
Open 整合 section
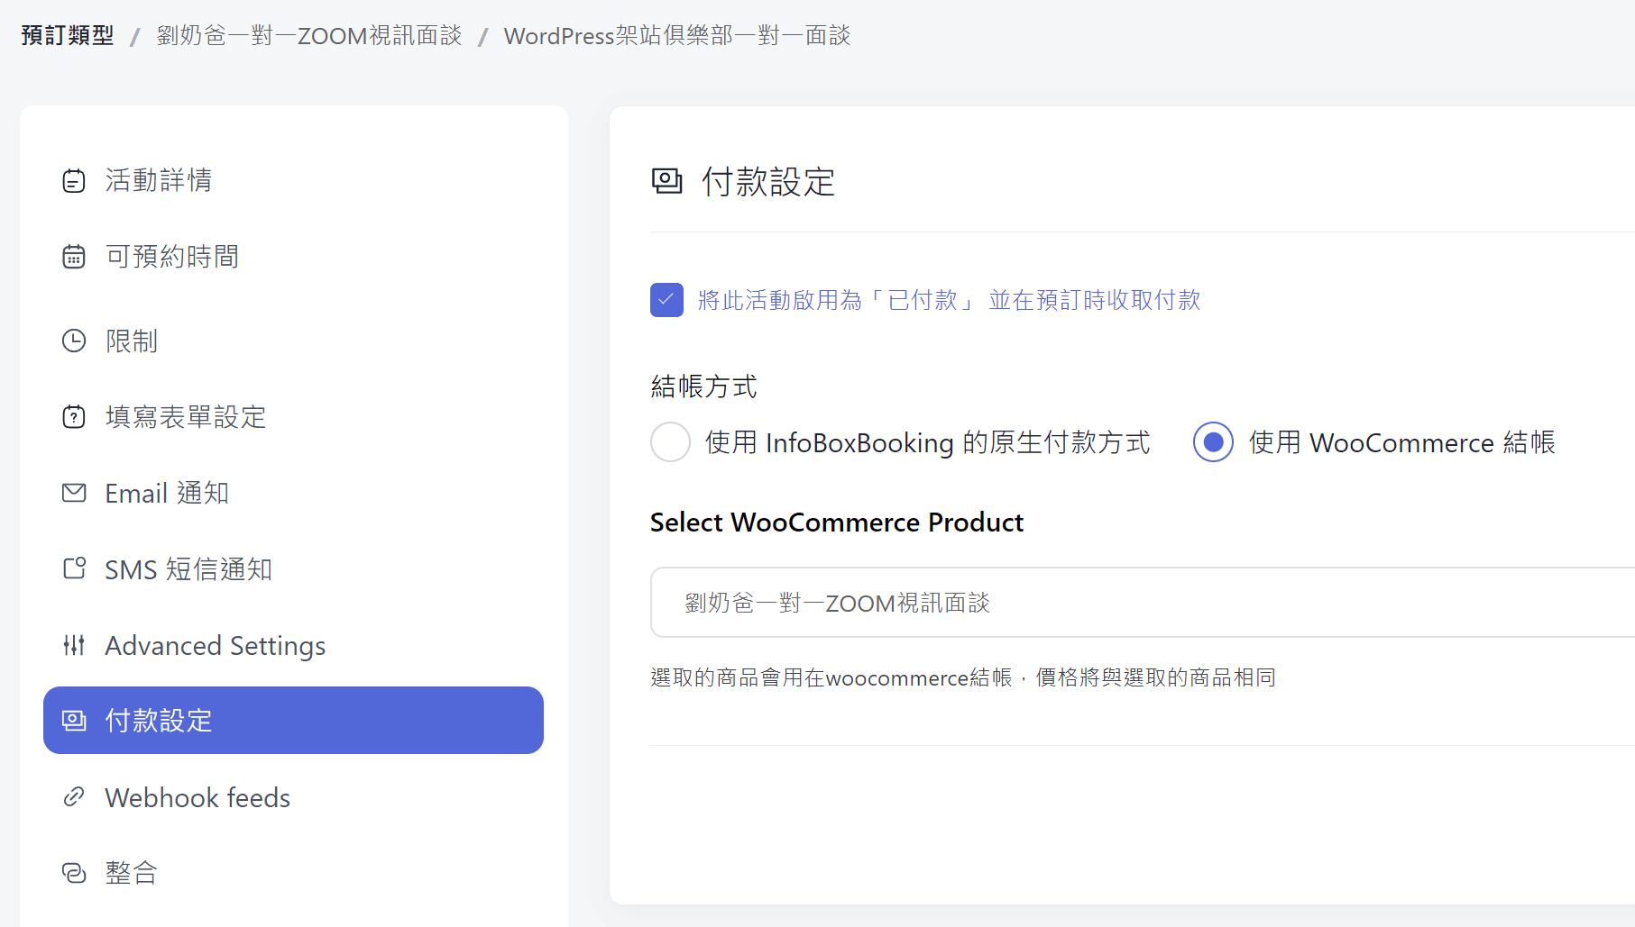click(x=293, y=873)
